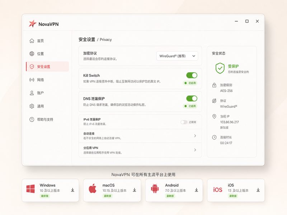Open the 网络 network section

[x=48, y=80]
